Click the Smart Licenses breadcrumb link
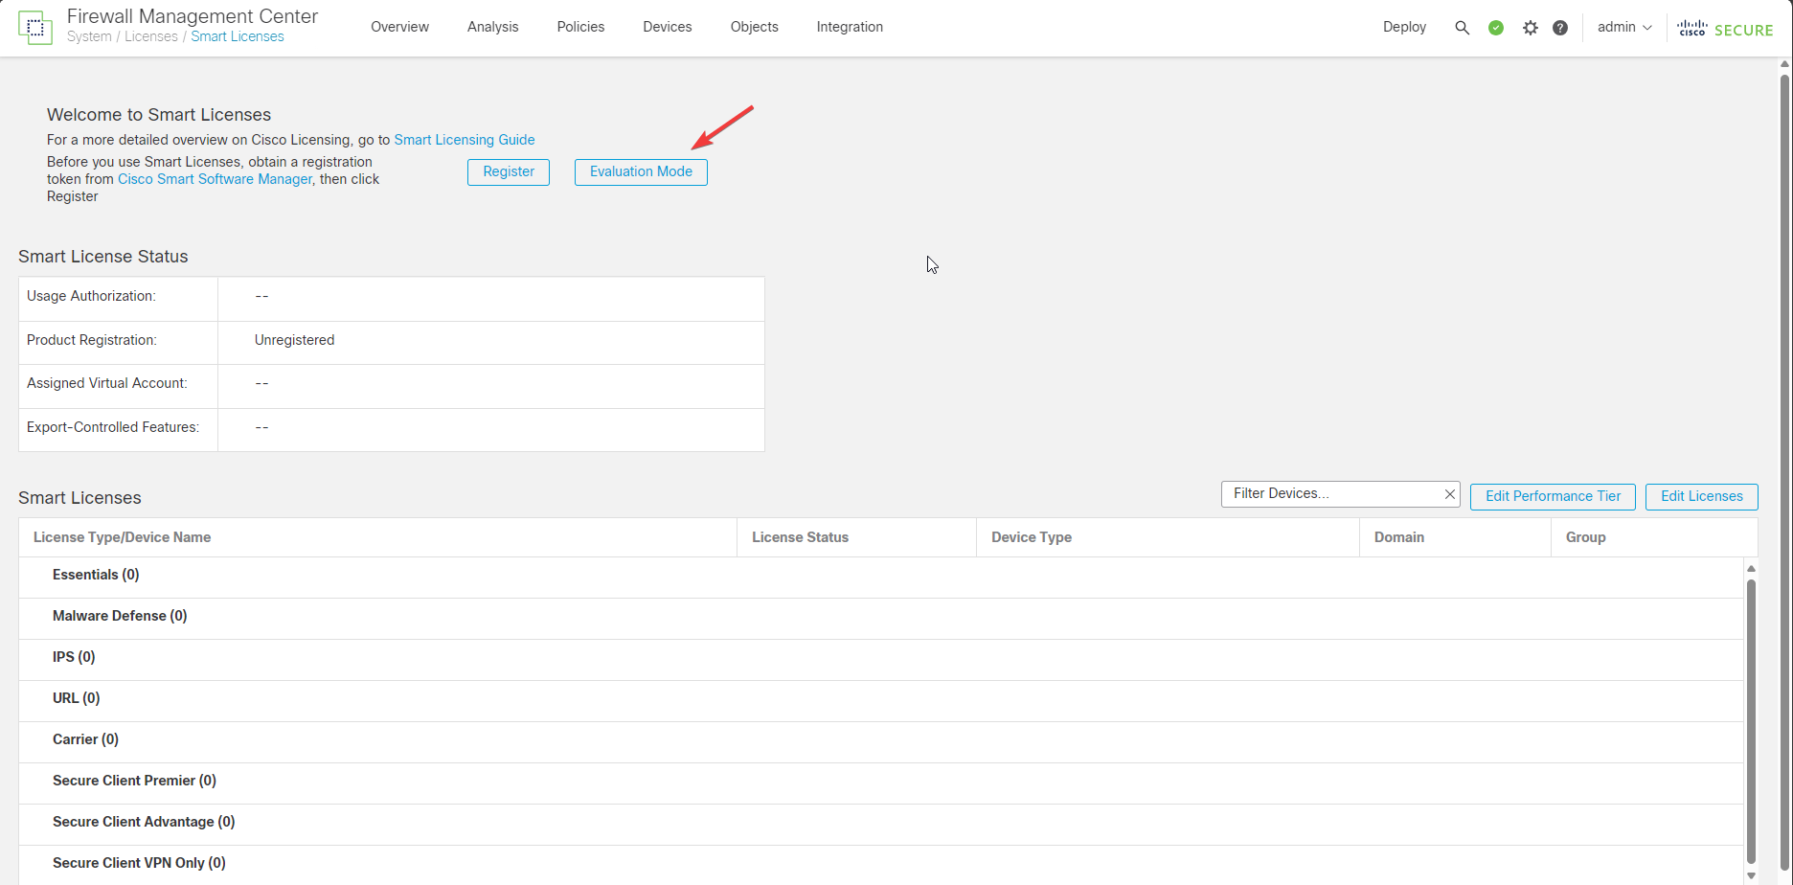The image size is (1793, 885). pyautogui.click(x=238, y=37)
